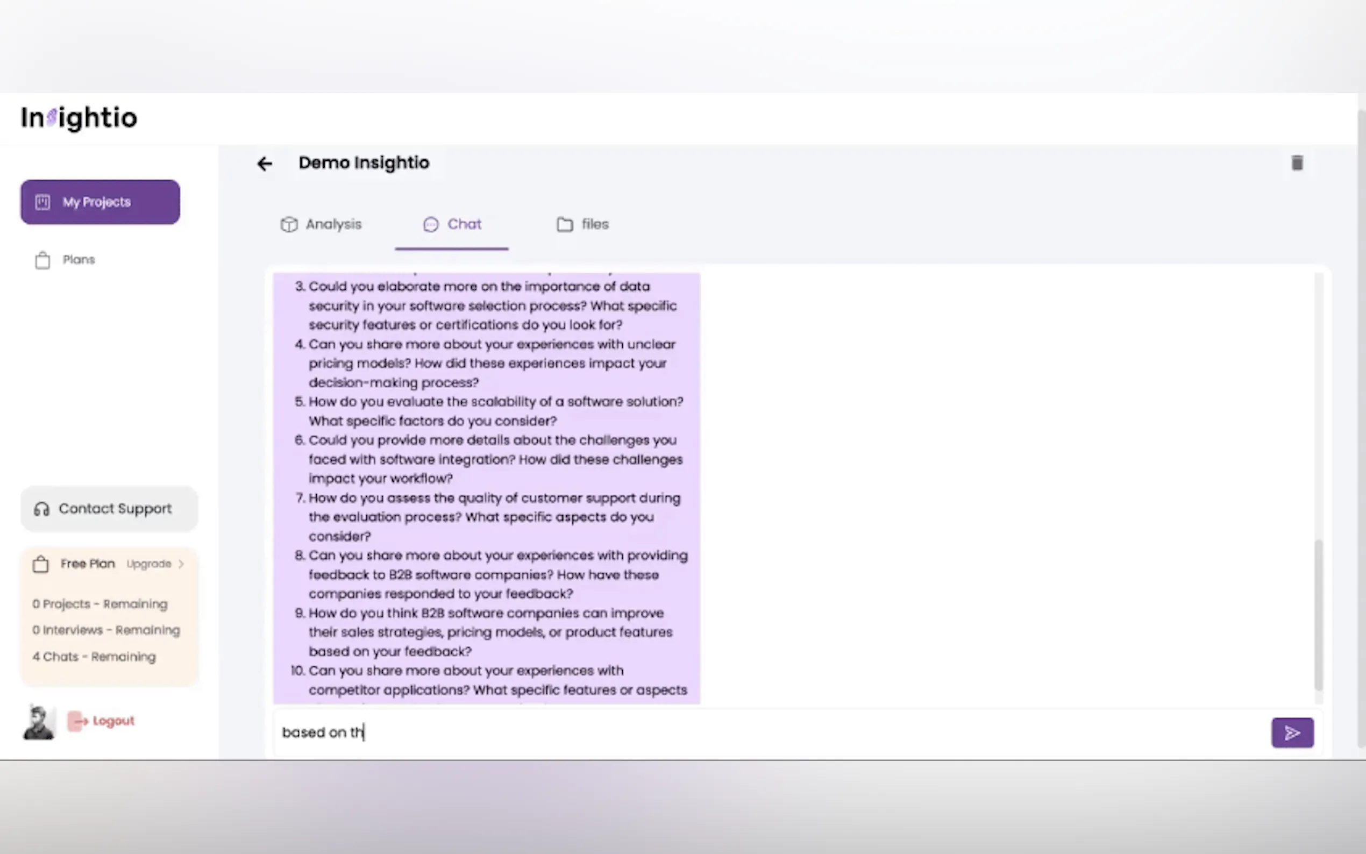Click the folder icon next to files
The width and height of the screenshot is (1366, 854).
coord(564,224)
